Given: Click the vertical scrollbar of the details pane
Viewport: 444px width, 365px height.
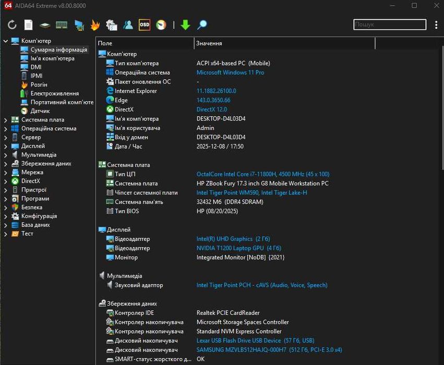Looking at the screenshot, I should click(x=442, y=107).
